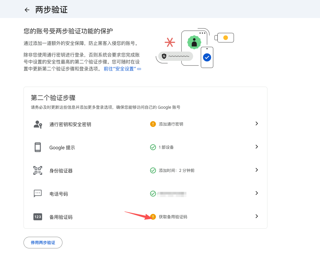Open 备用验证码 row chevron
This screenshot has width=320, height=262.
pos(257,216)
